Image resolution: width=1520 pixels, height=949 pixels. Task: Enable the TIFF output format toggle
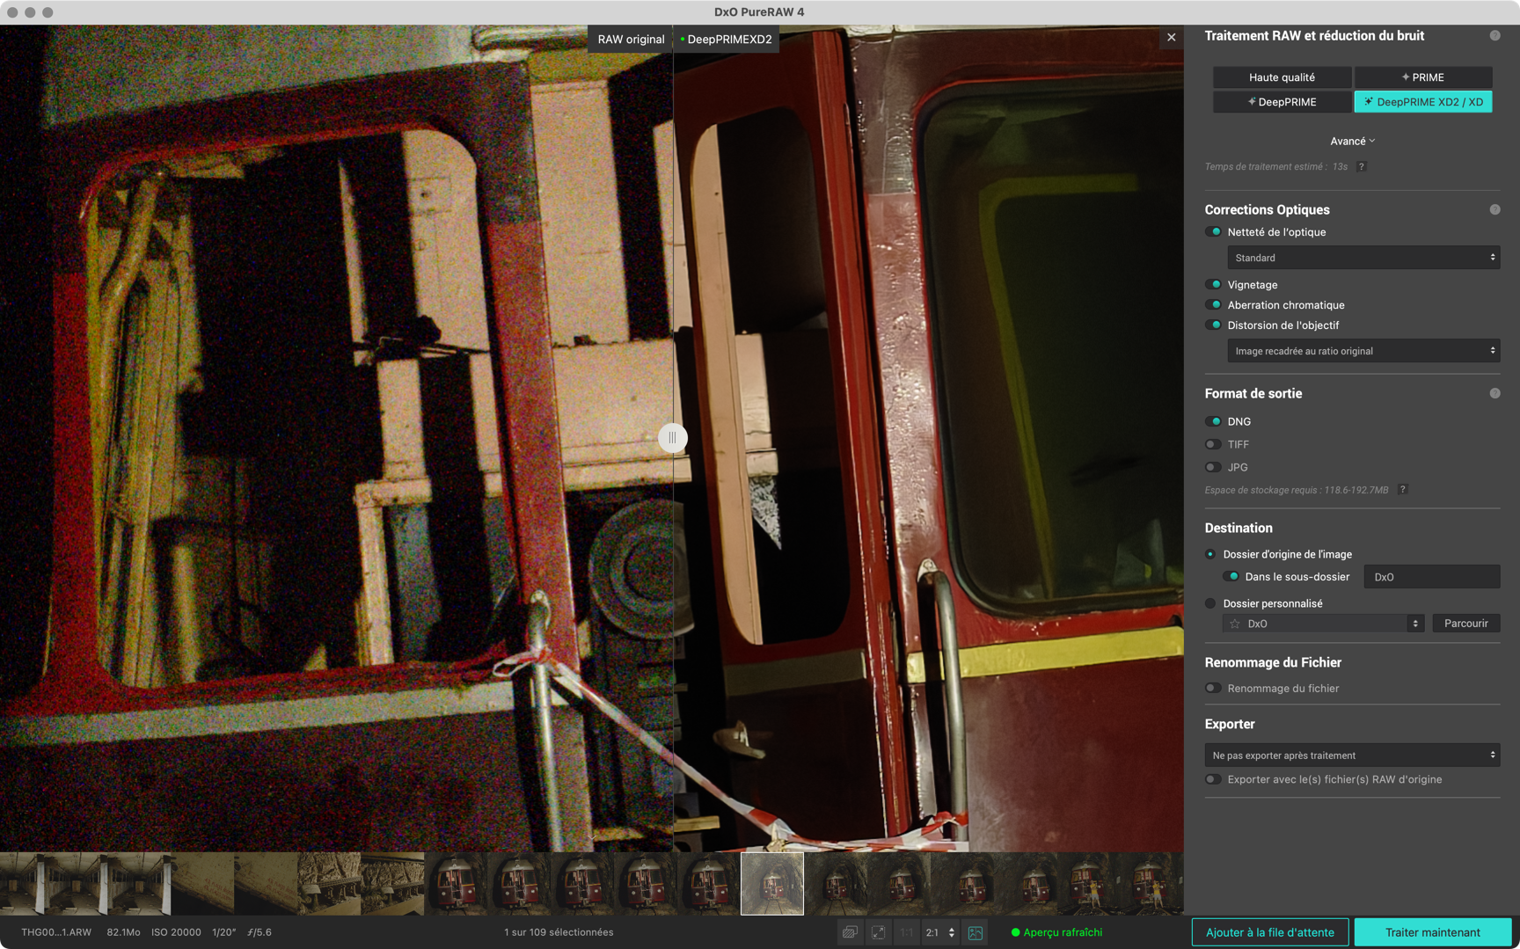[1214, 444]
